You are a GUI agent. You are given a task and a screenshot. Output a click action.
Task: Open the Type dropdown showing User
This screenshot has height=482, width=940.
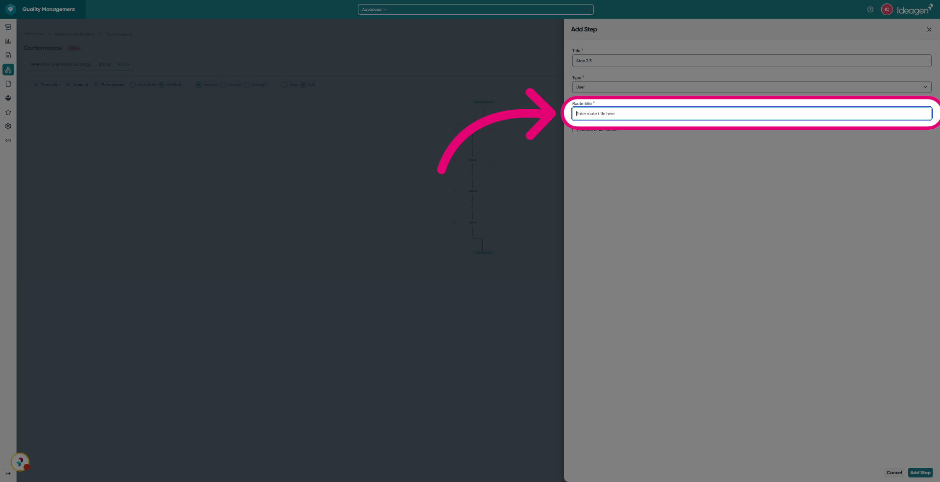coord(752,87)
